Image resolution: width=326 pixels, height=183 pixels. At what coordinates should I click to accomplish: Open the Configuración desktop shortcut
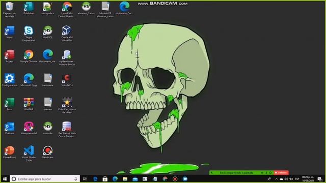click(x=9, y=80)
